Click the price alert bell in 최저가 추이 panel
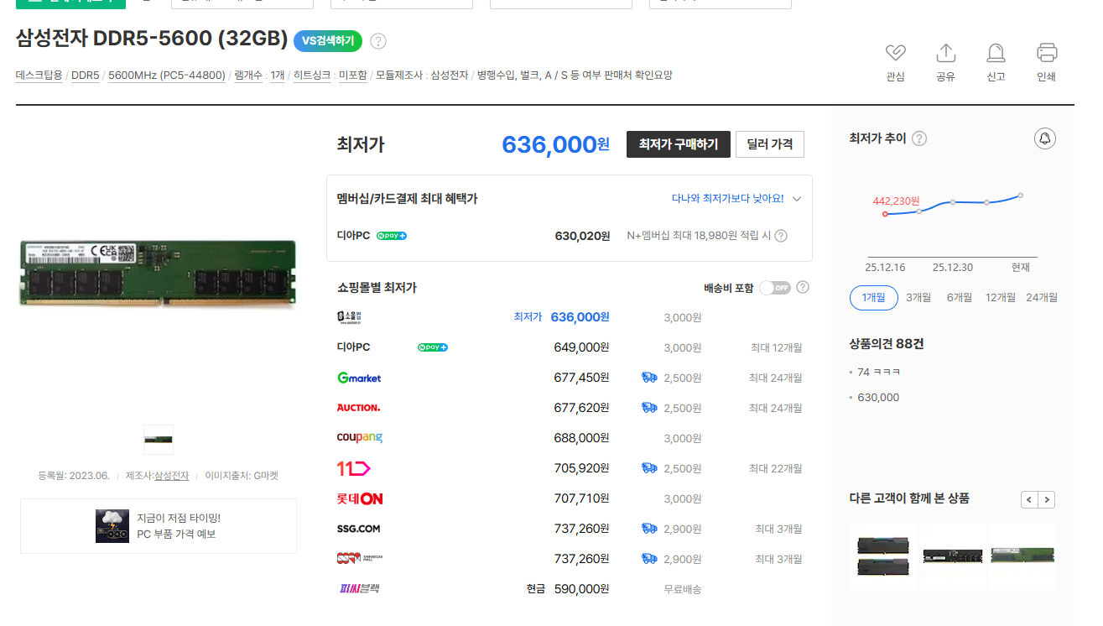Viewport: 1103px width, 626px height. point(1044,138)
